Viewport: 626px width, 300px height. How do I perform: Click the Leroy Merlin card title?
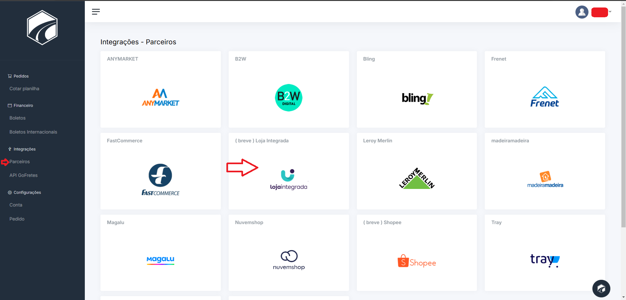click(378, 141)
